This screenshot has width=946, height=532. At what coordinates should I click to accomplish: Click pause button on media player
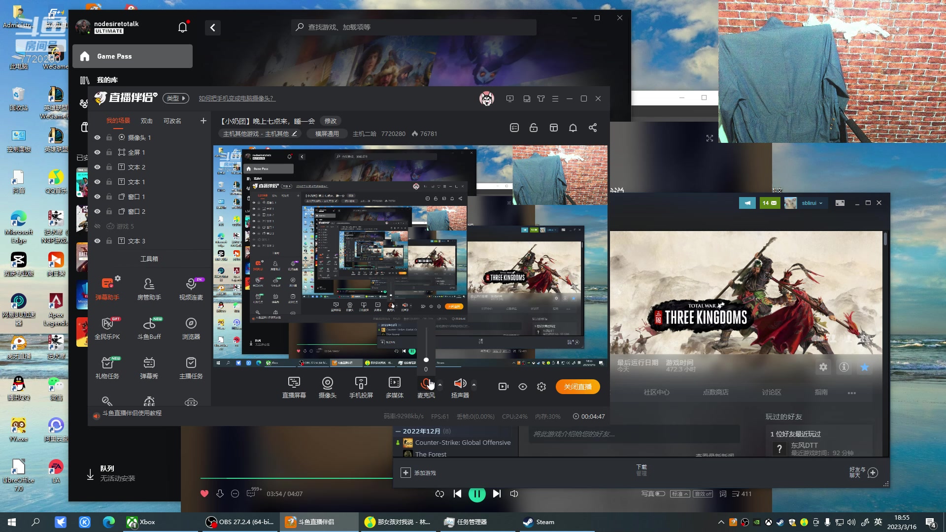(477, 494)
